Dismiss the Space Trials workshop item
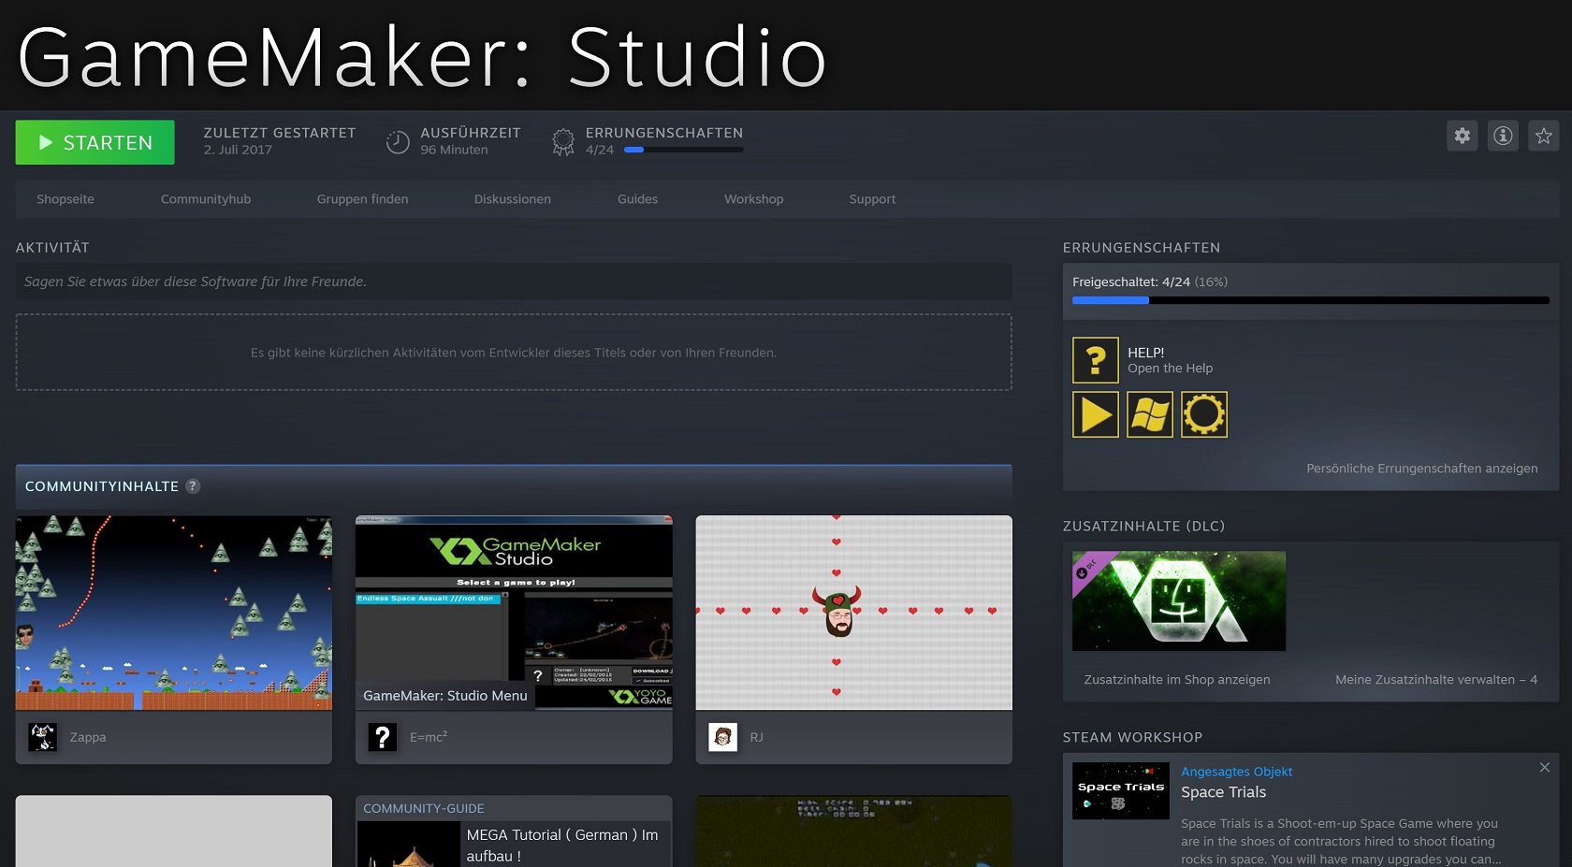The image size is (1572, 867). pos(1545,768)
